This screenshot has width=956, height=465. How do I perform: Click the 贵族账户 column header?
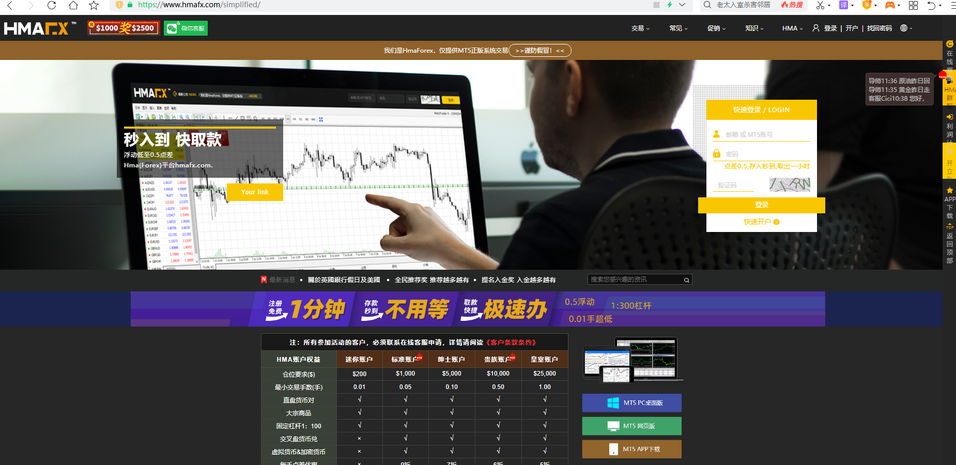498,360
